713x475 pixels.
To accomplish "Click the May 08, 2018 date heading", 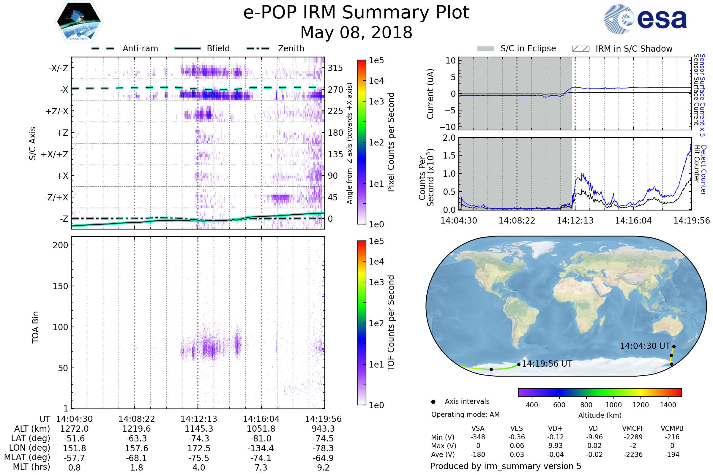I will [x=356, y=33].
